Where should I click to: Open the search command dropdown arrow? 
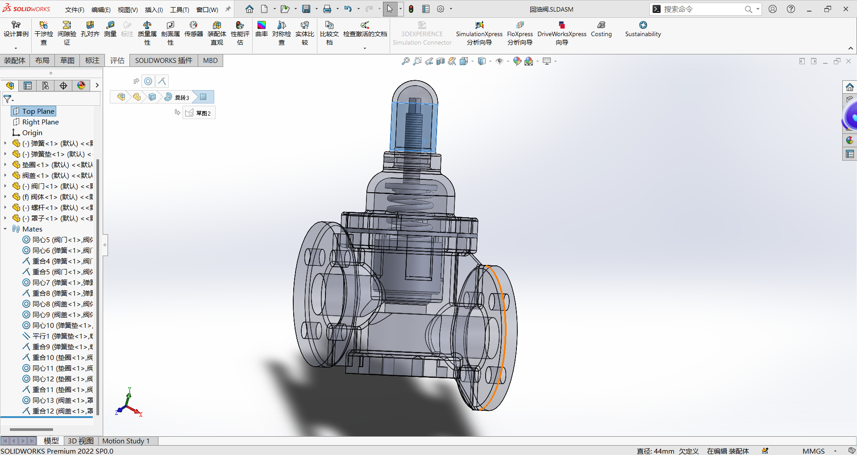tap(758, 9)
